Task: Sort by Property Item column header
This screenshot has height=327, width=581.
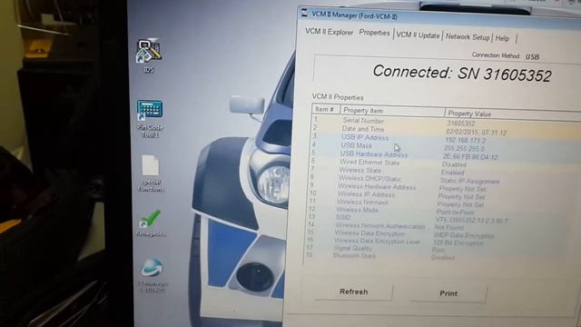Action: 392,111
